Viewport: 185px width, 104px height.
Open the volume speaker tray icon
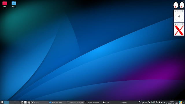[x=162, y=102]
